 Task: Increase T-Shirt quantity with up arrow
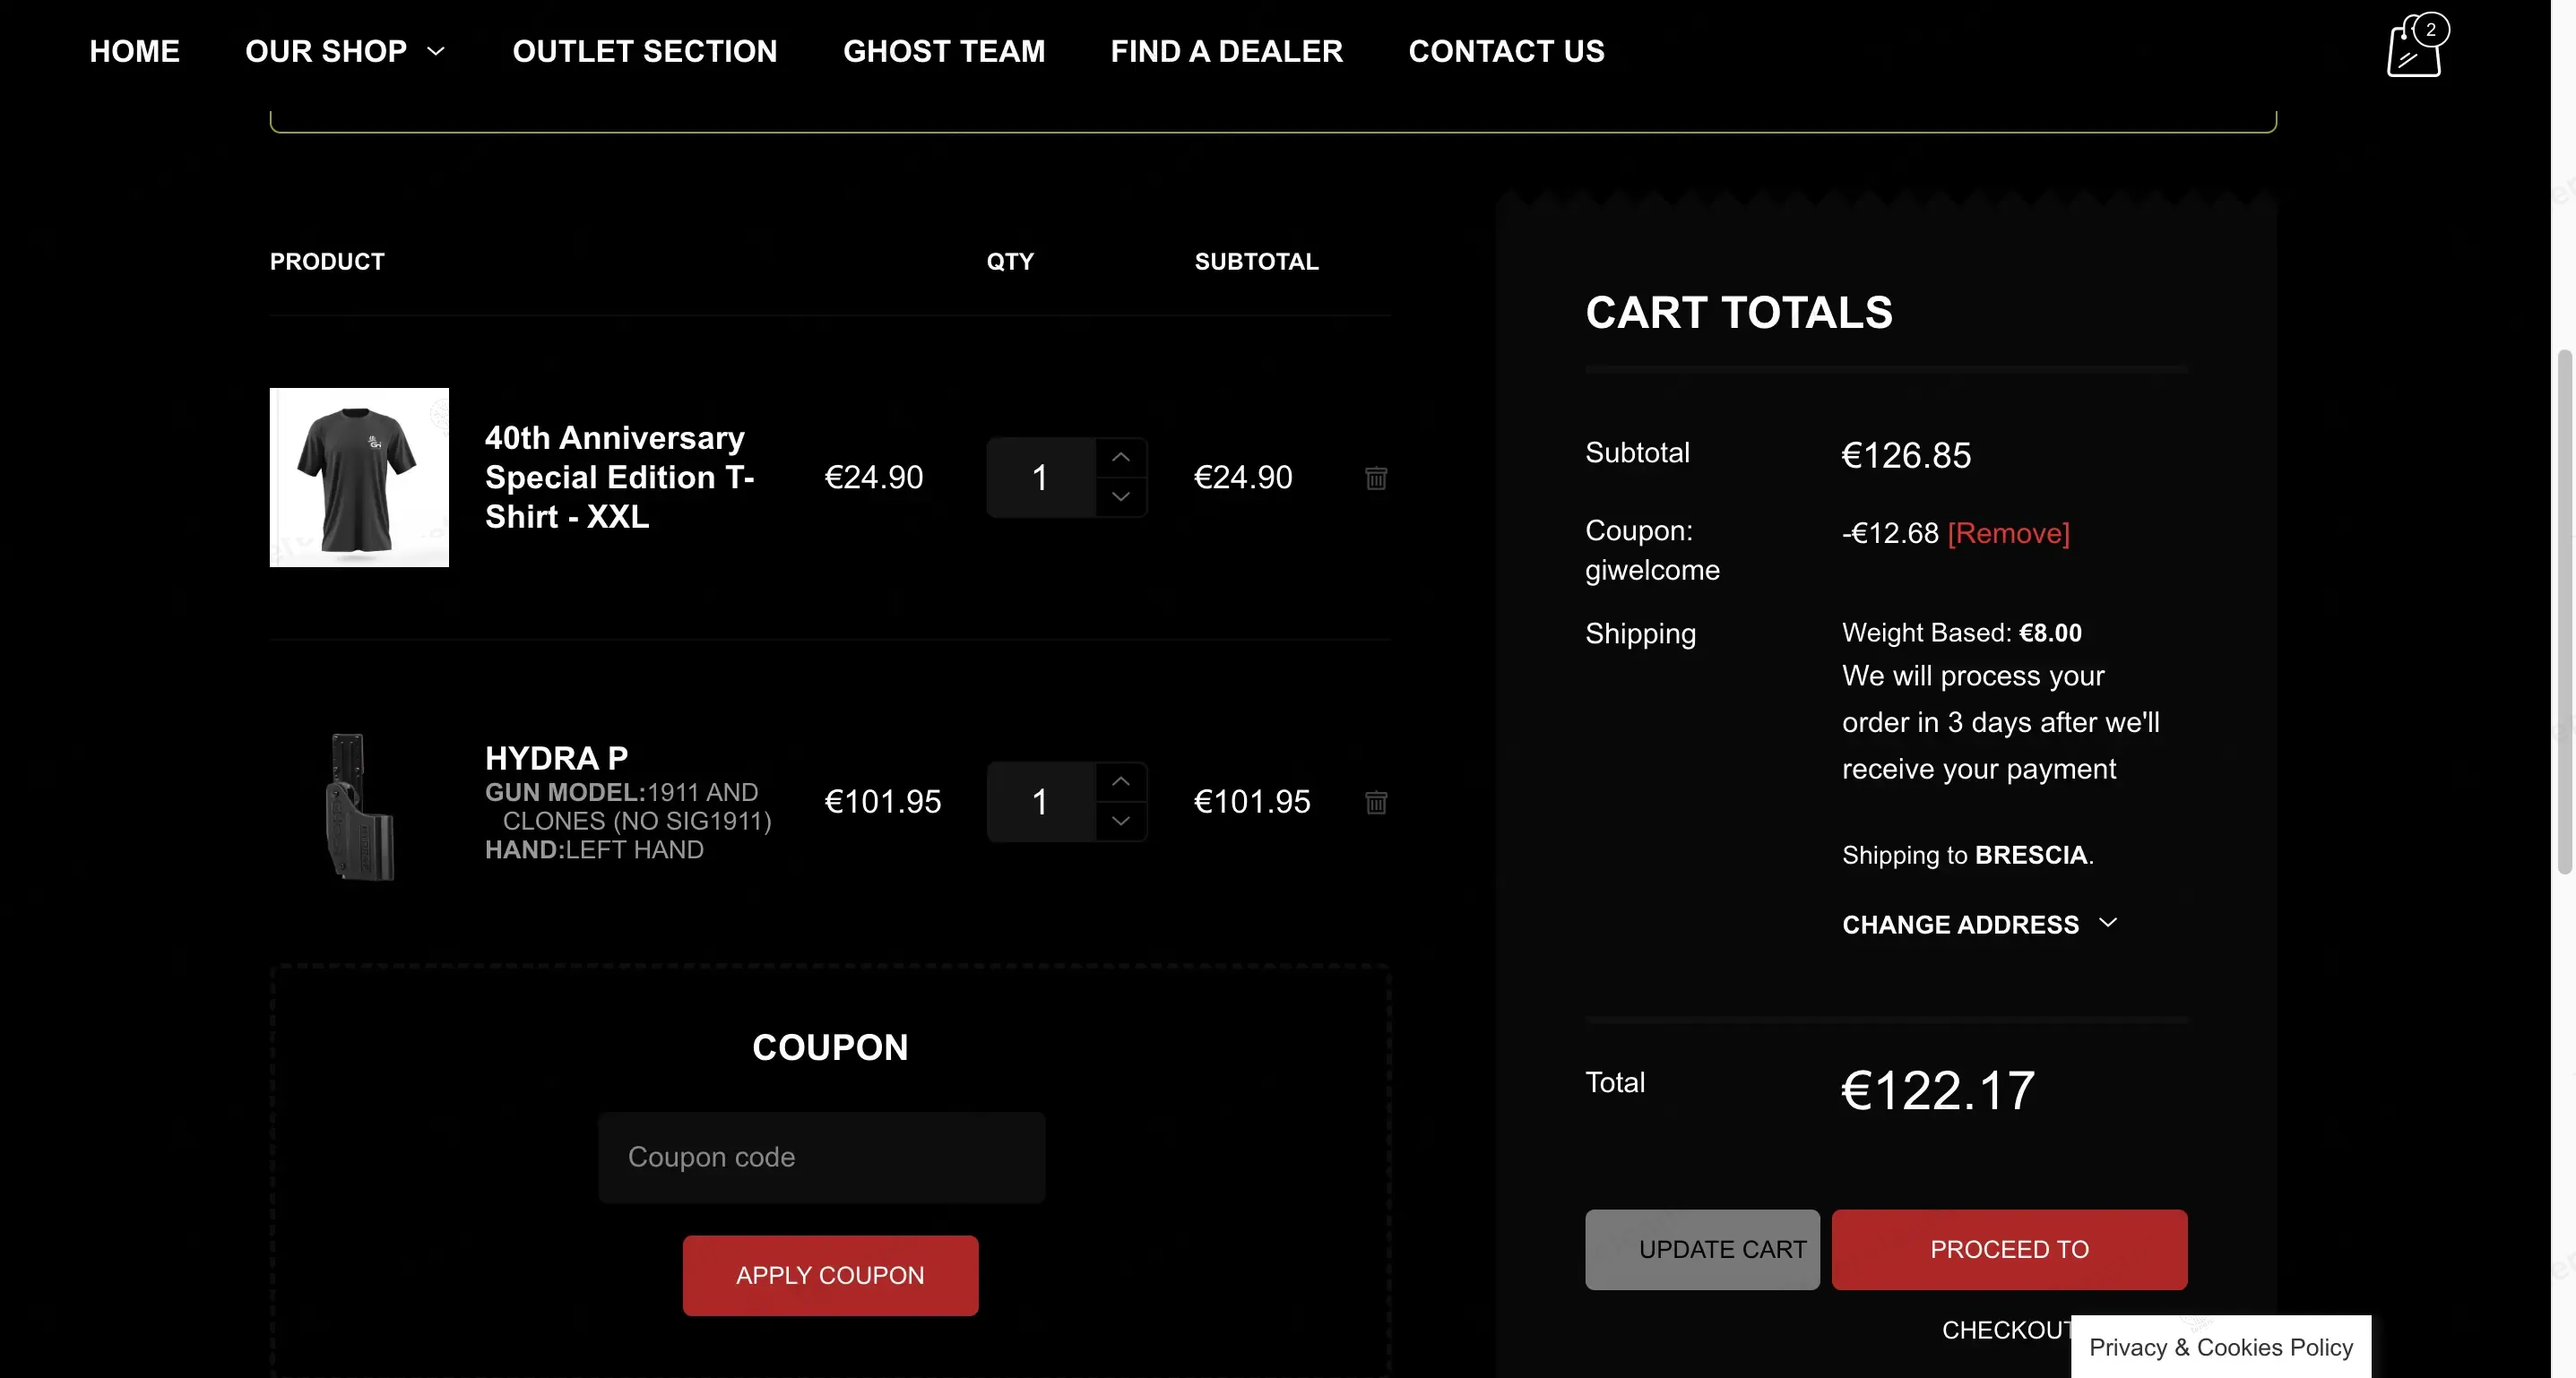[x=1121, y=458]
